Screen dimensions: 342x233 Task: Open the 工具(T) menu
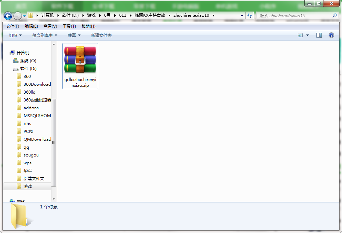[x=69, y=26]
